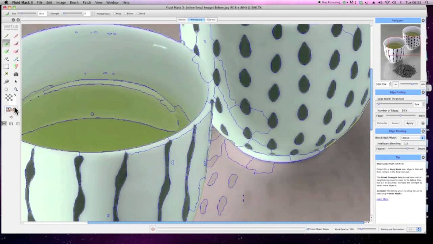
Task: Click the Edge Width Threshold stepper
Action: (423, 104)
